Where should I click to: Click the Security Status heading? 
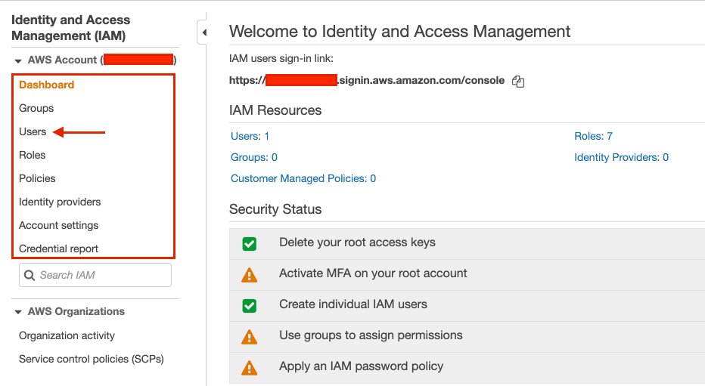275,209
